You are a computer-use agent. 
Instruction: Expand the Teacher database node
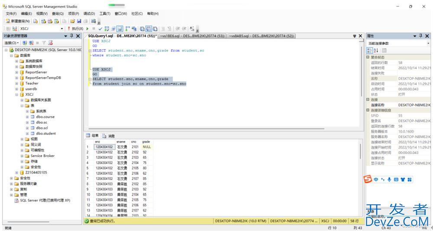click(16, 83)
